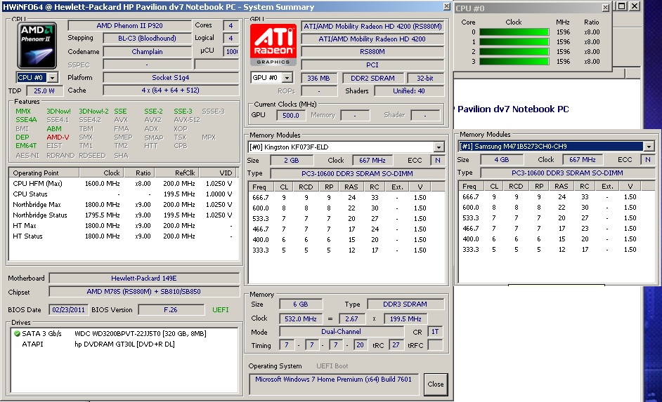The height and width of the screenshot is (402, 662).
Task: Click the BIOS version F.26 field
Action: point(171,309)
